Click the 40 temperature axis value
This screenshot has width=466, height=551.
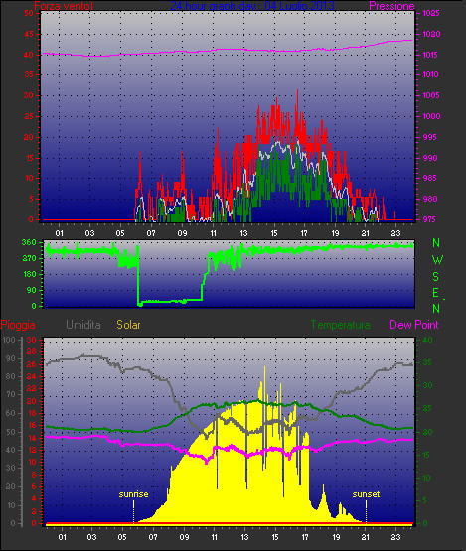[x=427, y=340]
